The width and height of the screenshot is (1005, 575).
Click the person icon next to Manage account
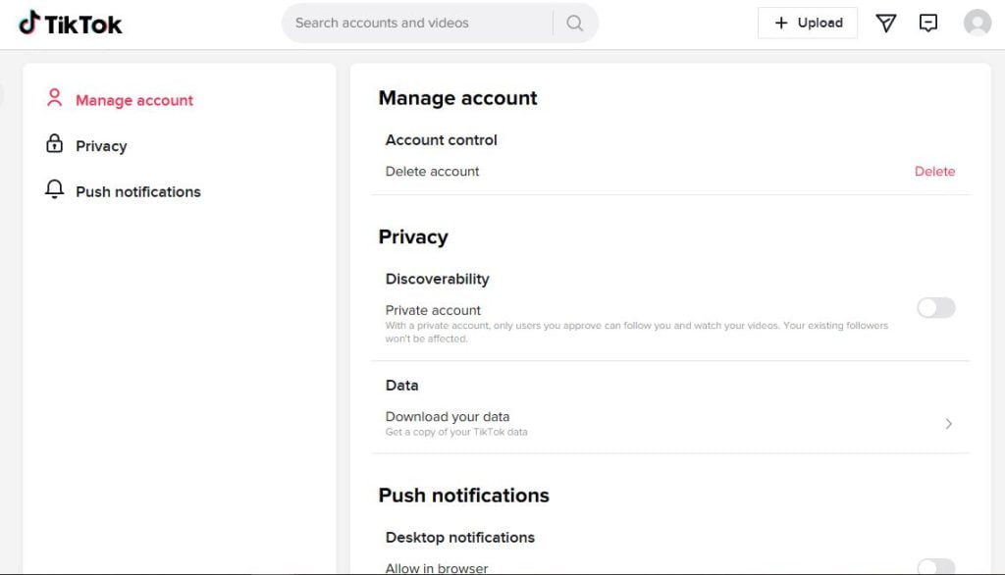54,98
